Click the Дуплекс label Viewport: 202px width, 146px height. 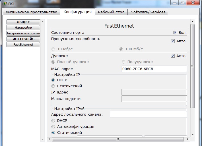coord(59,56)
